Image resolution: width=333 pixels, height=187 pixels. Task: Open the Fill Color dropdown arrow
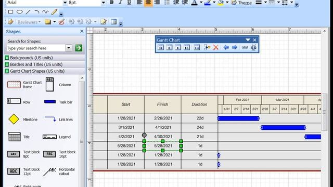227,3
